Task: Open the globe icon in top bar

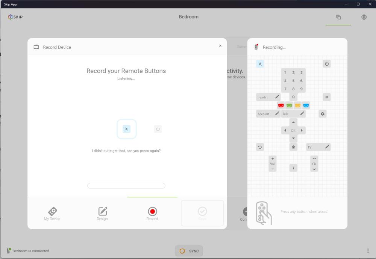Action: [364, 17]
